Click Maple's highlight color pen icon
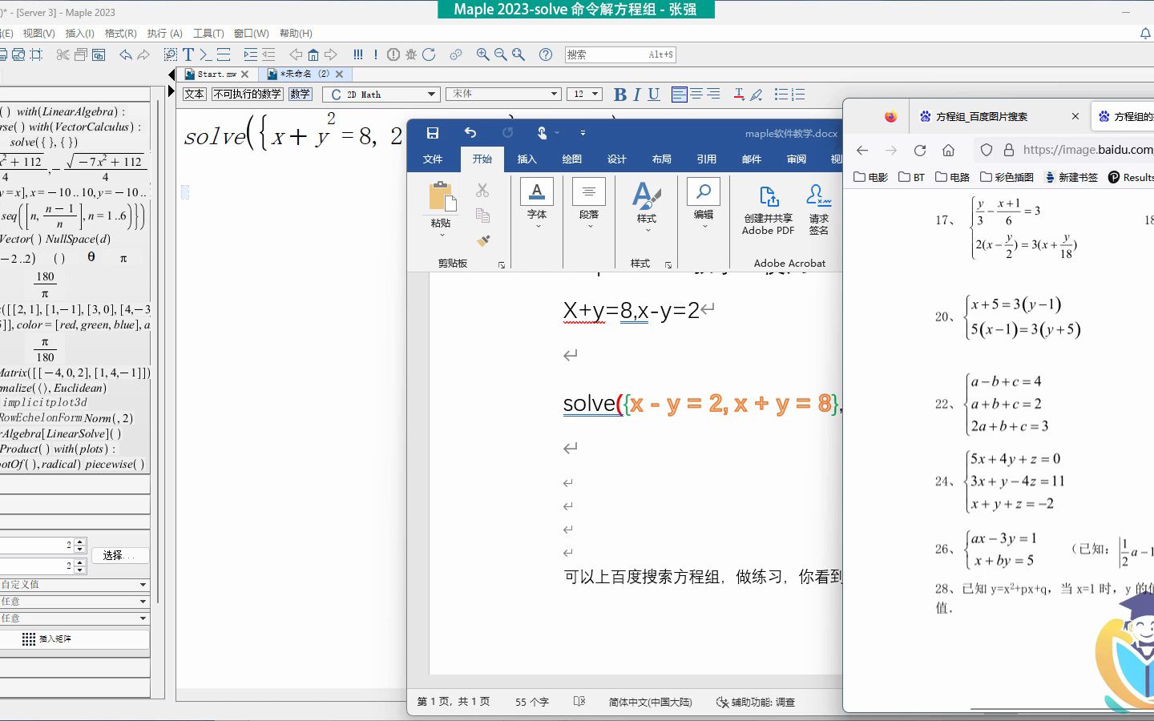Image resolution: width=1154 pixels, height=721 pixels. 756,95
